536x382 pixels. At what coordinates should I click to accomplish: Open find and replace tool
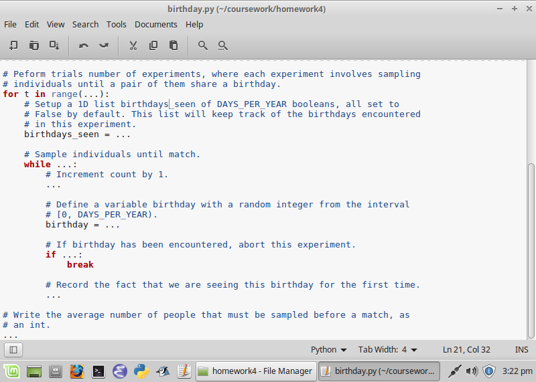(x=222, y=45)
